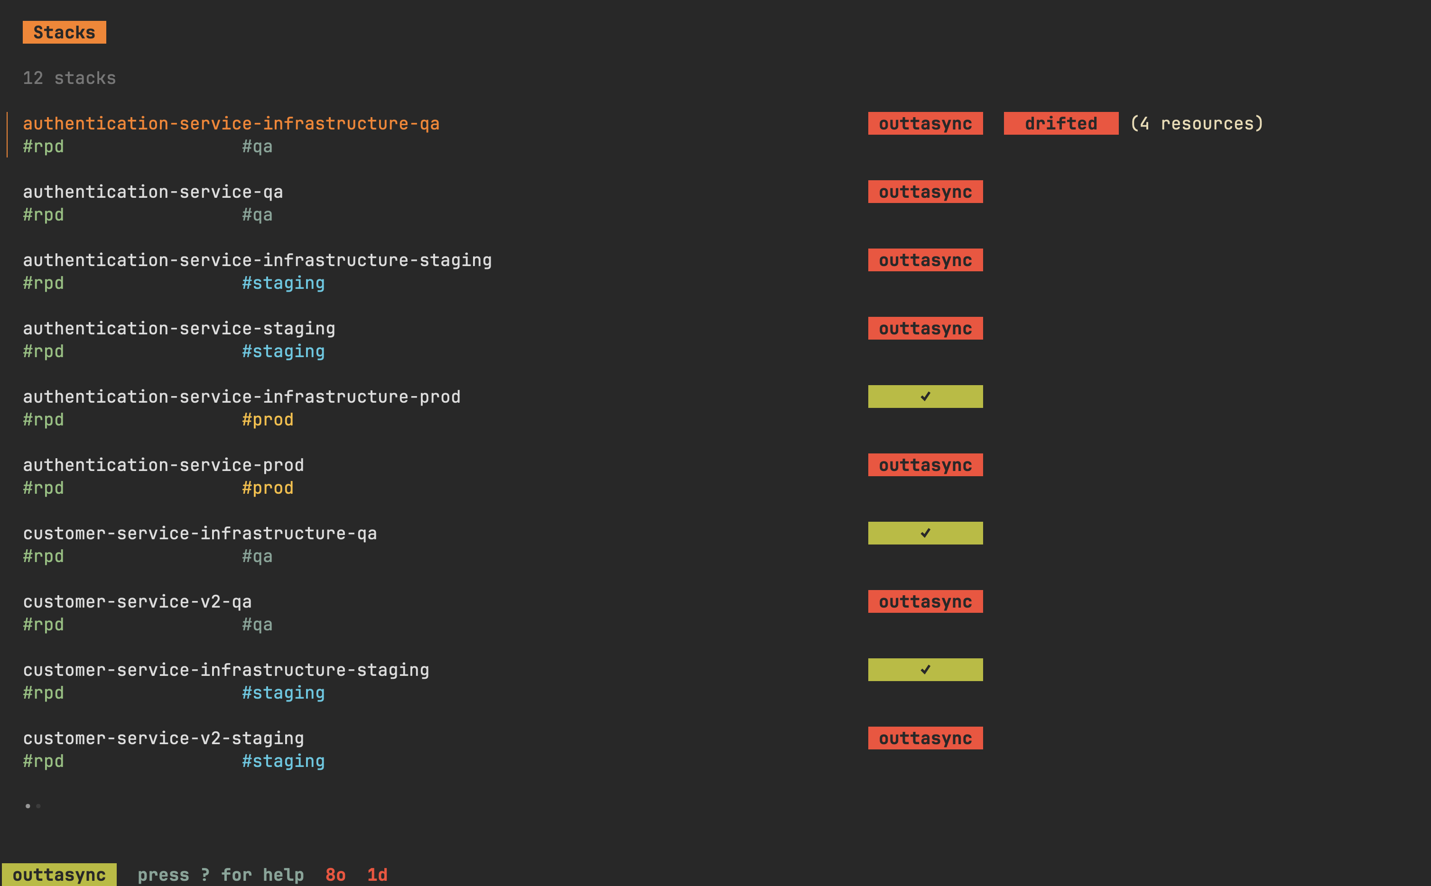Select authentication-service-infrastructure-staging stack entry

[257, 260]
